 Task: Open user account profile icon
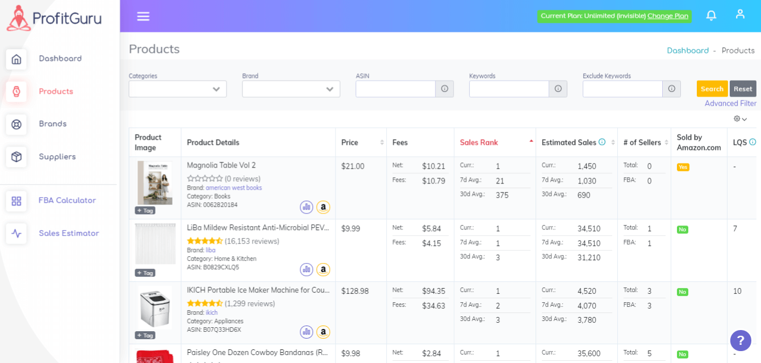pos(740,14)
